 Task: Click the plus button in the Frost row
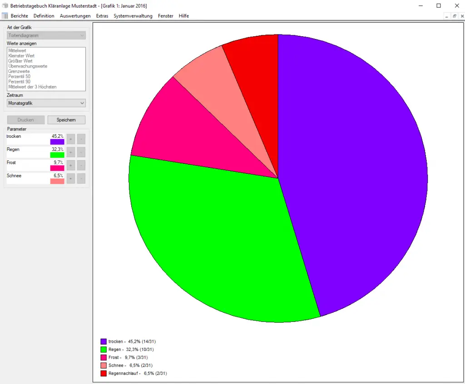click(71, 165)
